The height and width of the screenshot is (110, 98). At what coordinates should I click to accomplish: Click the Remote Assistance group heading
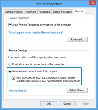pyautogui.click(x=19, y=18)
